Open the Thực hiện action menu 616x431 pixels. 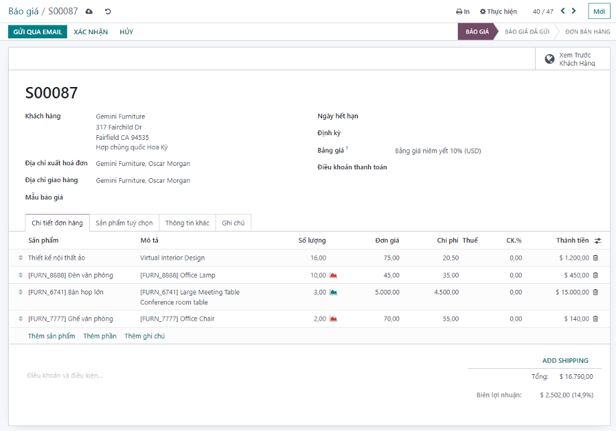point(498,11)
